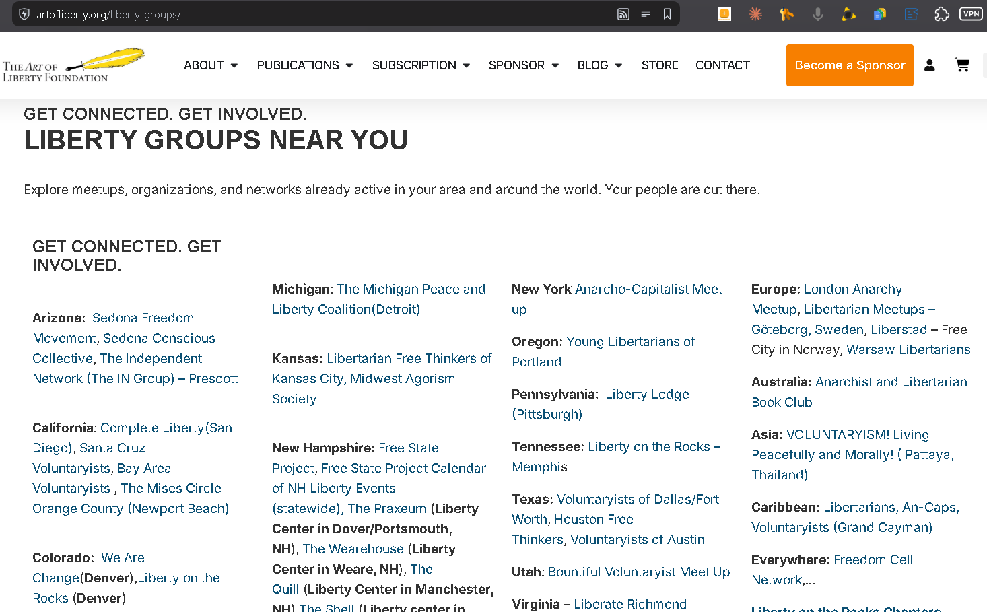Open the London Anarchy Meetup link
Screen dimensions: 987x612
point(827,299)
